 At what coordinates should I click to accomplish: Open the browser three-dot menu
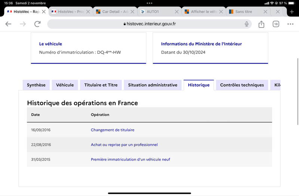pos(290,24)
